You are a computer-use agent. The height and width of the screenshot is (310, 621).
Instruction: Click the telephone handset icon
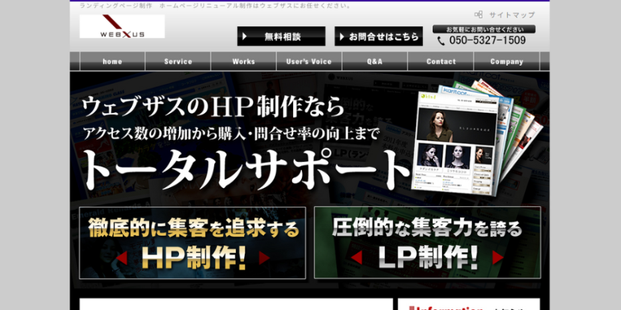441,40
